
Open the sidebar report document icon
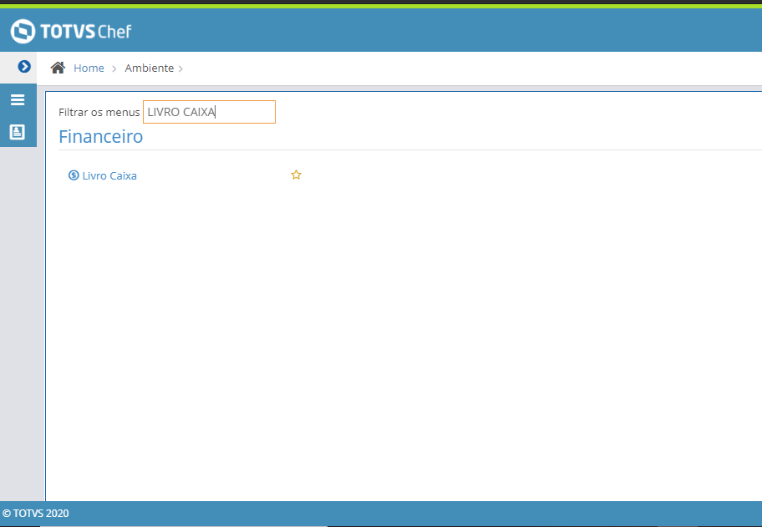(x=18, y=132)
